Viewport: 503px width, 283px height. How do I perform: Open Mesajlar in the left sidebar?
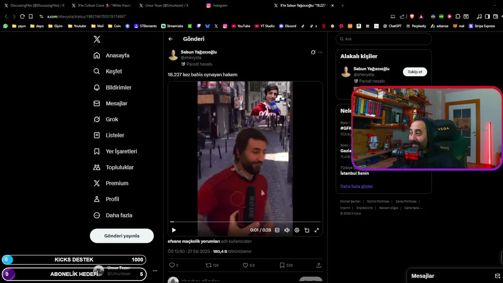pyautogui.click(x=110, y=103)
